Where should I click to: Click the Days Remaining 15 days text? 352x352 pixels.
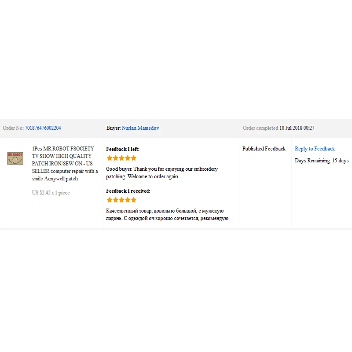pos(322,161)
